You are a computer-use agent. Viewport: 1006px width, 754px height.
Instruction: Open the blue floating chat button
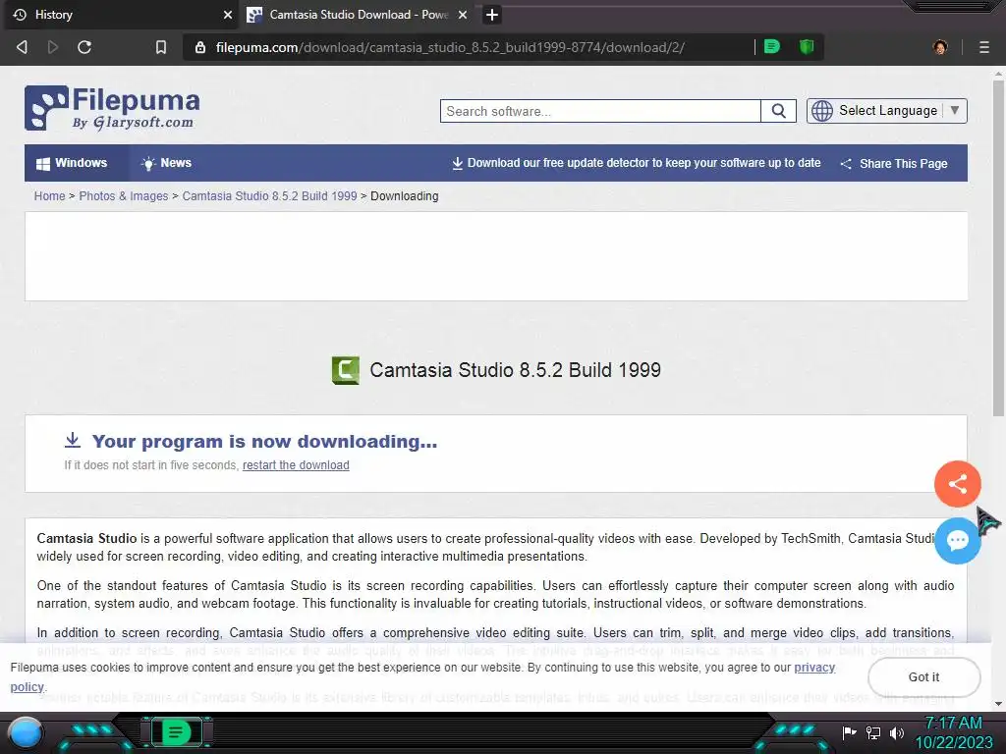click(x=957, y=541)
